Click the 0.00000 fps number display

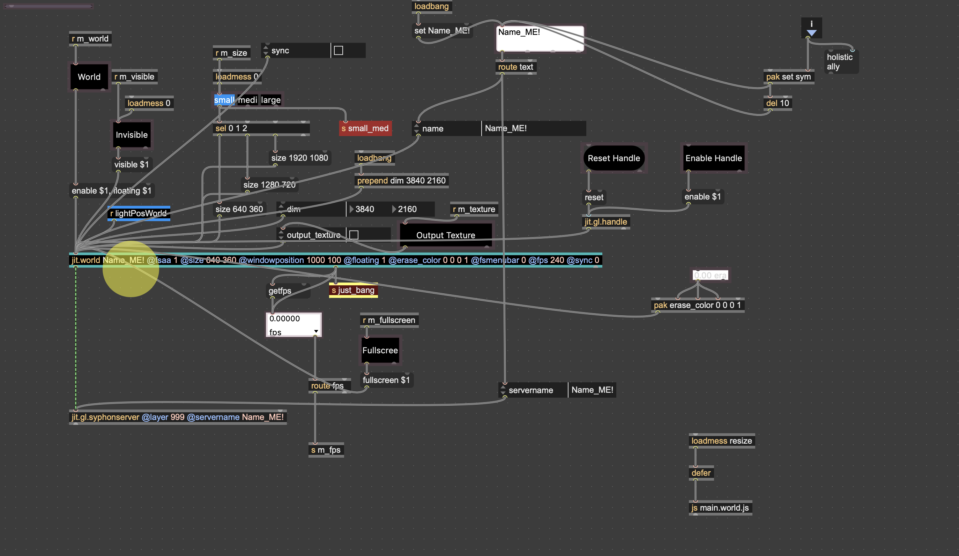tap(293, 325)
